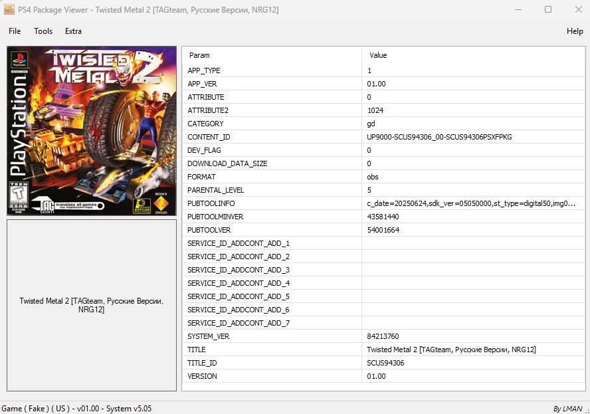The width and height of the screenshot is (590, 414).
Task: Select the PUBTOOLMINVER parameter
Action: click(x=216, y=217)
